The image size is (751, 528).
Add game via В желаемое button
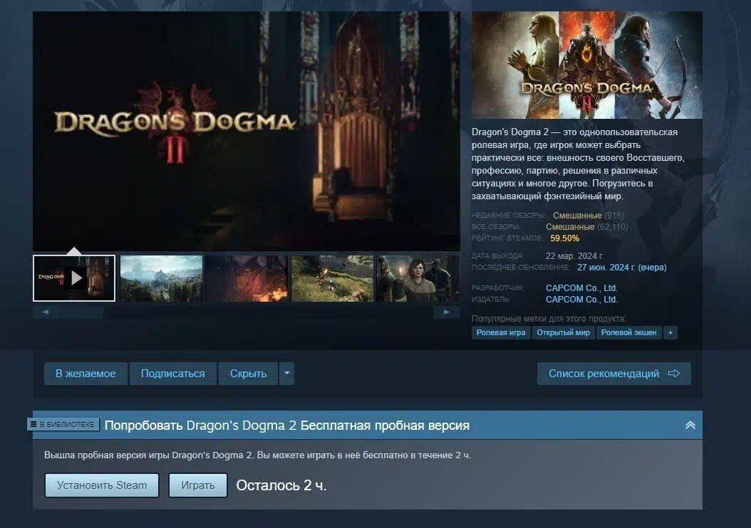click(86, 374)
